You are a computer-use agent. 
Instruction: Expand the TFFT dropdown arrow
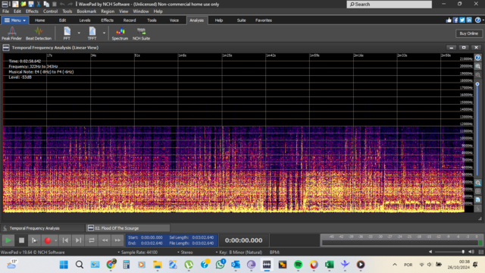105,33
